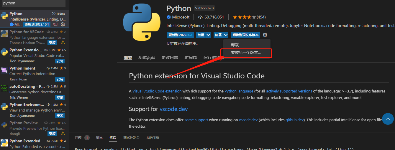The height and width of the screenshot is (150, 395).
Task: Click the Nils Werner publisher name
Action: tap(19, 97)
